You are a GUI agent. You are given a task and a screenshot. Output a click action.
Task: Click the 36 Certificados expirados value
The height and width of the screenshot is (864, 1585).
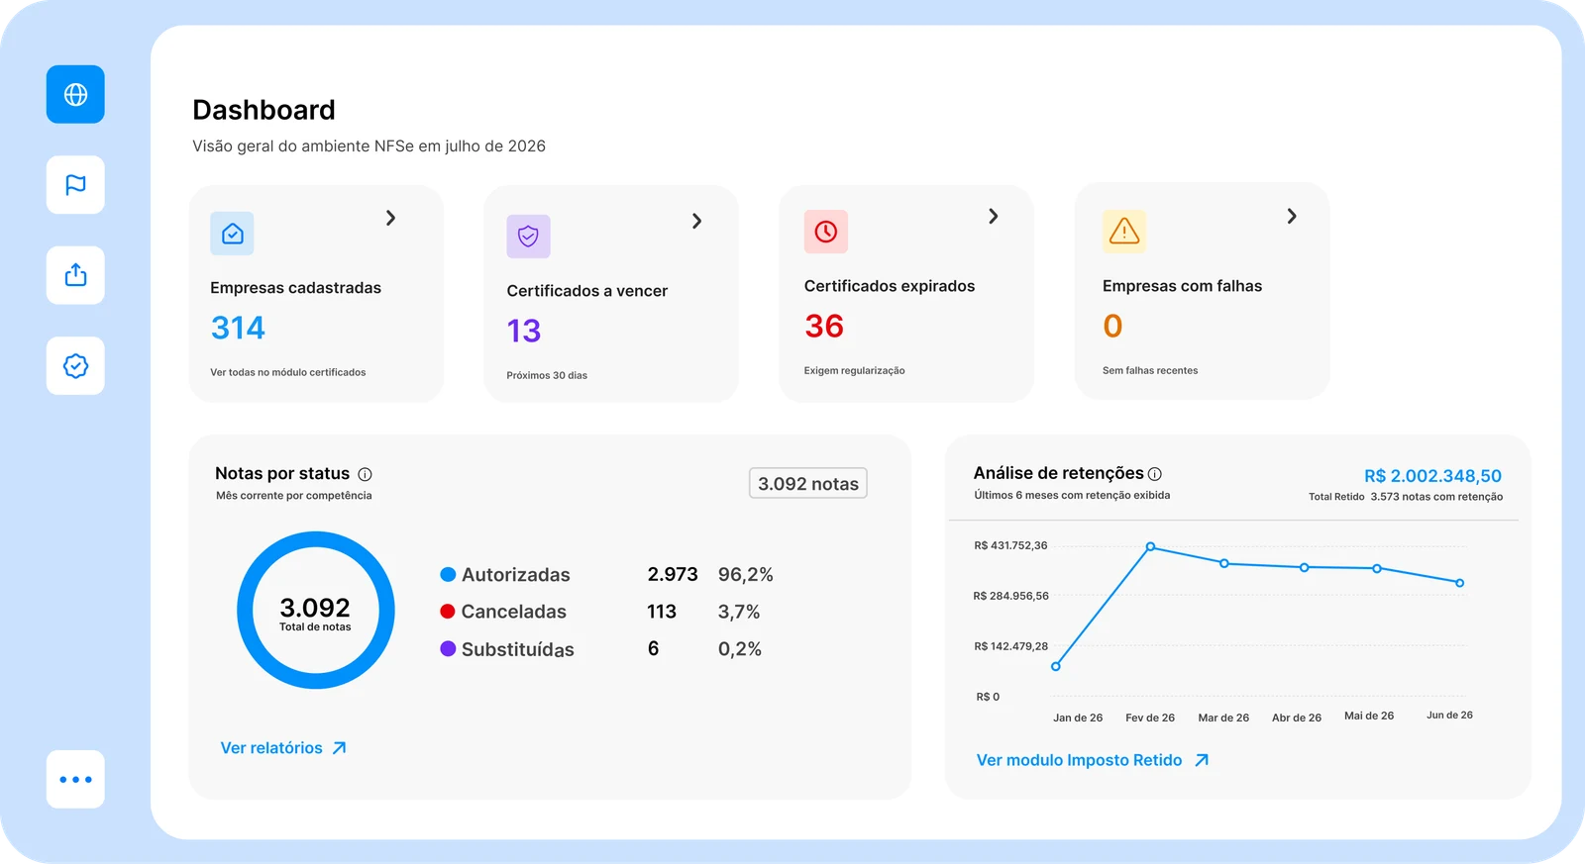824,326
